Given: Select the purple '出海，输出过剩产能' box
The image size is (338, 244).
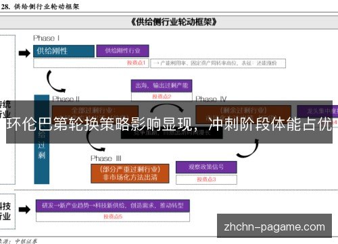Looking at the screenshot, I should (x=162, y=86).
